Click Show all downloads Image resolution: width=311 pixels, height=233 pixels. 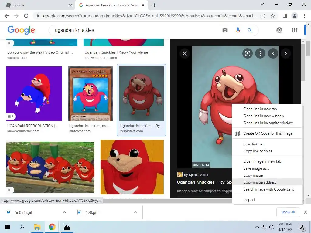(288, 212)
